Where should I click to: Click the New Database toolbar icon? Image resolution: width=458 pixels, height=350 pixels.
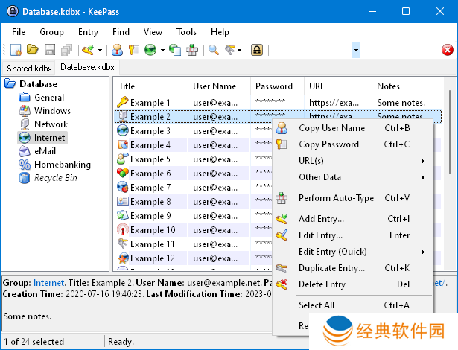tap(16, 50)
